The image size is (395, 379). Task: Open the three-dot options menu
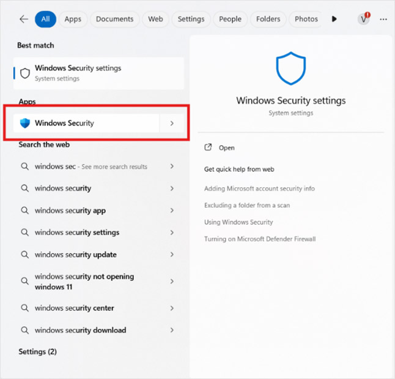(x=383, y=19)
